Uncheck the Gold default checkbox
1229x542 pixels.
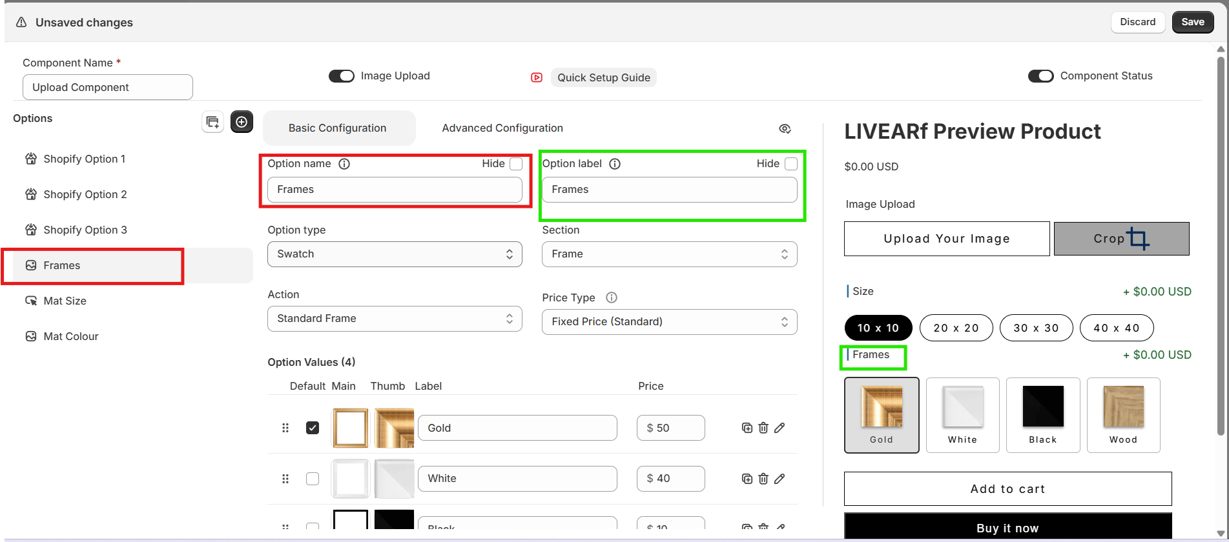pyautogui.click(x=313, y=428)
